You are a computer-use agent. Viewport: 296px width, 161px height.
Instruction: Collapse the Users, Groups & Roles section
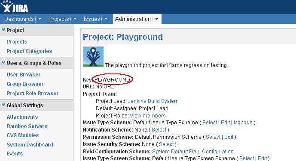pos(3,63)
